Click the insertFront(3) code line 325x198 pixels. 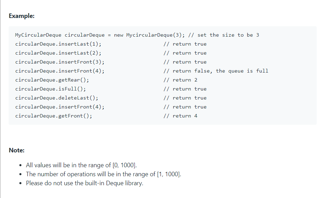111,62
